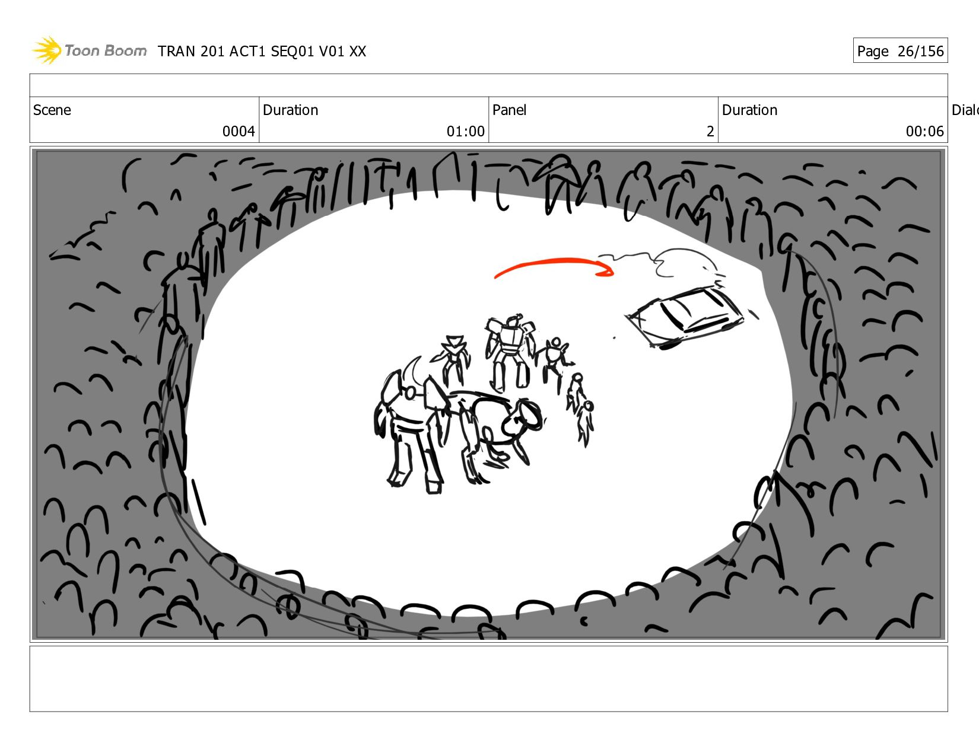Click the 'Scene' label
This screenshot has height=756, width=979.
[52, 110]
